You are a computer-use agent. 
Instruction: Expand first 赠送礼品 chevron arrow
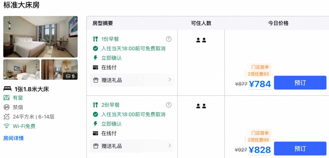170,80
